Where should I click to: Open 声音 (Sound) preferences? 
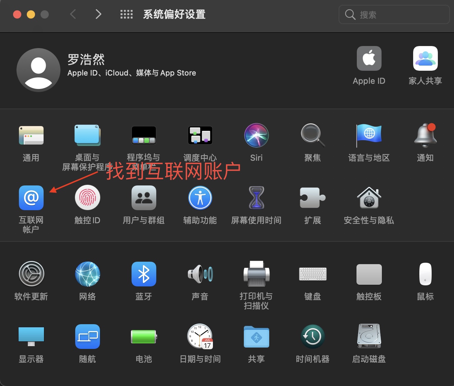[x=200, y=274]
